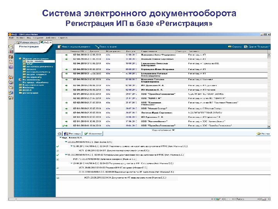
Task: Click the Резолюция button
Action: pos(73,134)
